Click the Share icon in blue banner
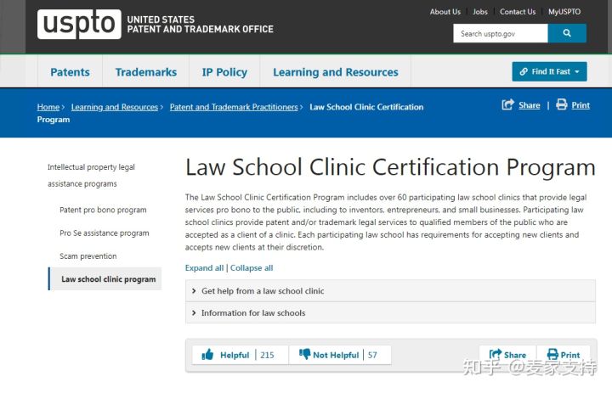Image resolution: width=612 pixels, height=393 pixels. (x=508, y=105)
